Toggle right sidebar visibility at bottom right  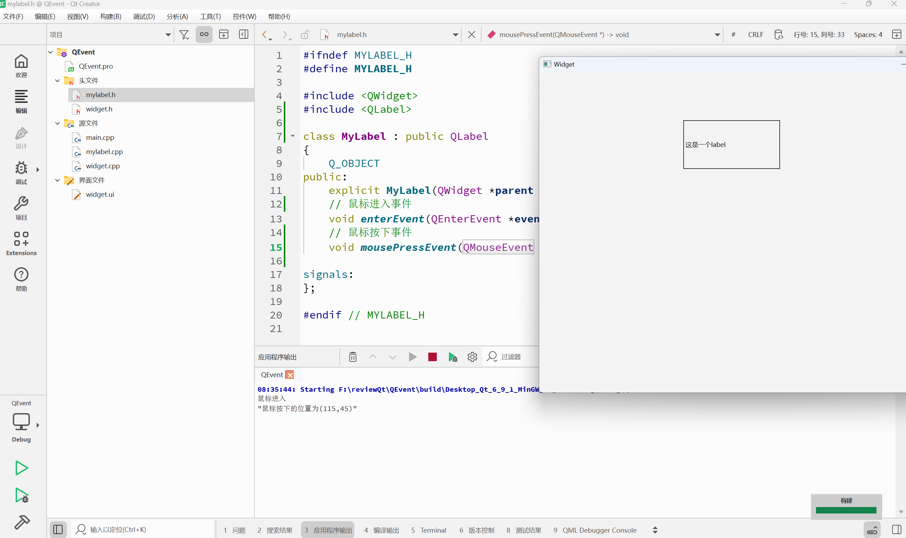pos(897,530)
